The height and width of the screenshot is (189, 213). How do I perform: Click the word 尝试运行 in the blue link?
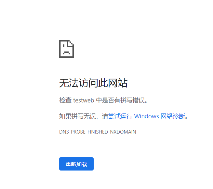point(120,116)
